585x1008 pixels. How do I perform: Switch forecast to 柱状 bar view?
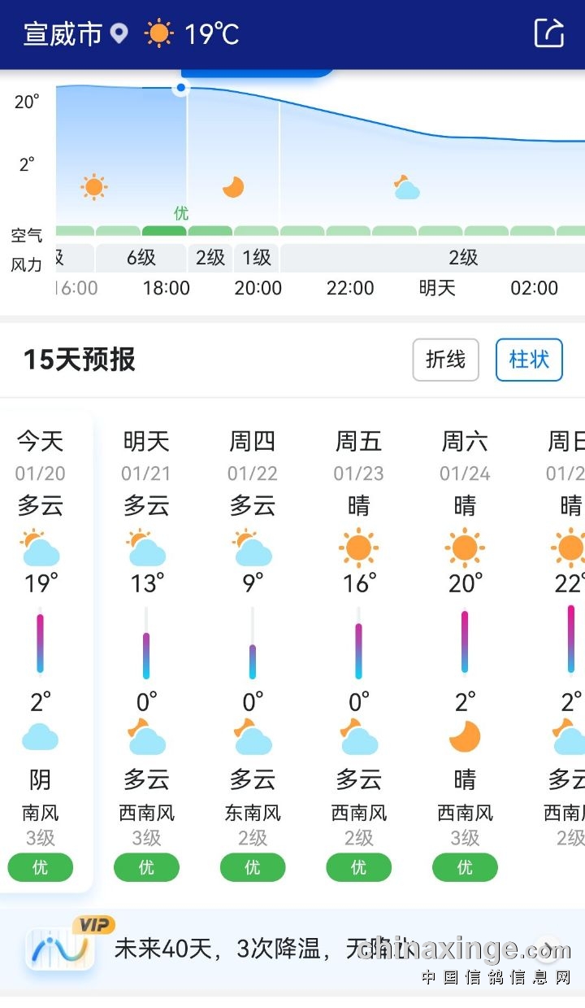[x=529, y=360]
